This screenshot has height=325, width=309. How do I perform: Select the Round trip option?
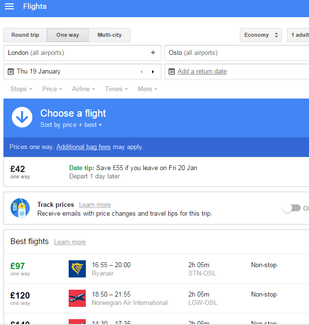tap(26, 35)
